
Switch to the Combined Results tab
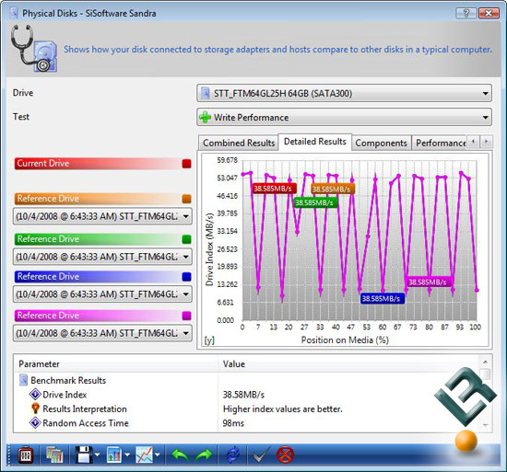(239, 143)
